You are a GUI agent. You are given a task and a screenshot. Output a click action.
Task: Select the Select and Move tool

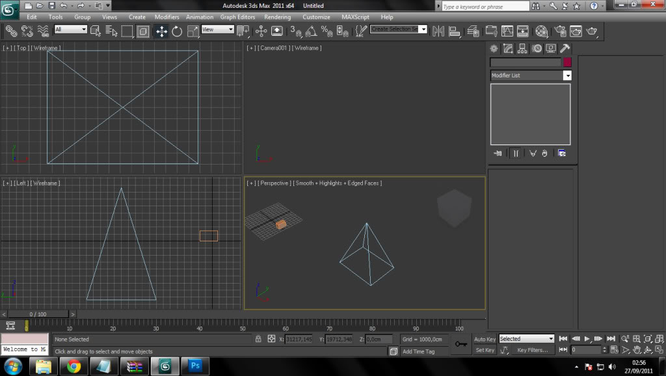[x=161, y=31]
